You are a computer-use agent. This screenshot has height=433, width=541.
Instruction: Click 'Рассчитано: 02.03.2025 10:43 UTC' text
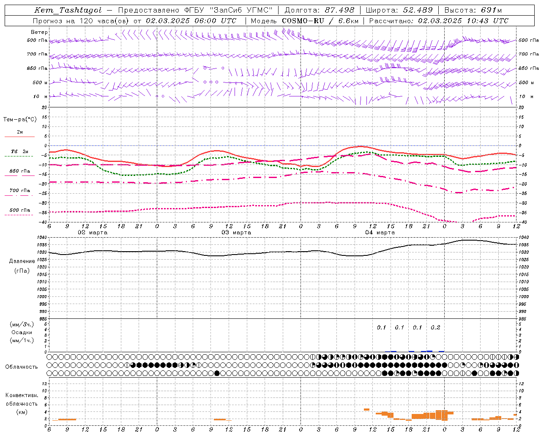coord(439,21)
